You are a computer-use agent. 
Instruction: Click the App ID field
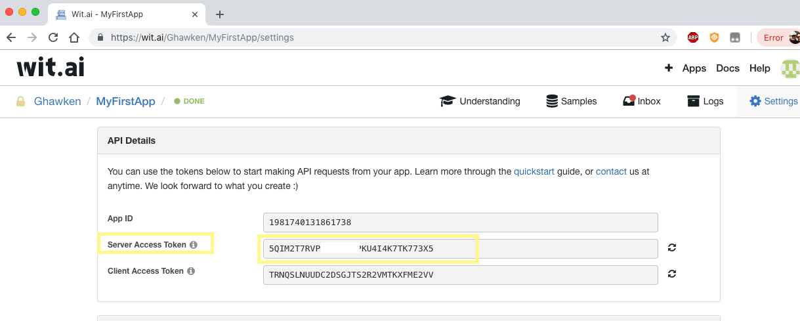[x=460, y=223]
